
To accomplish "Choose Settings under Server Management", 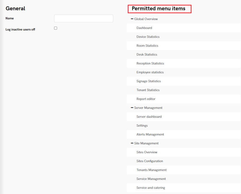I will point(142,126).
